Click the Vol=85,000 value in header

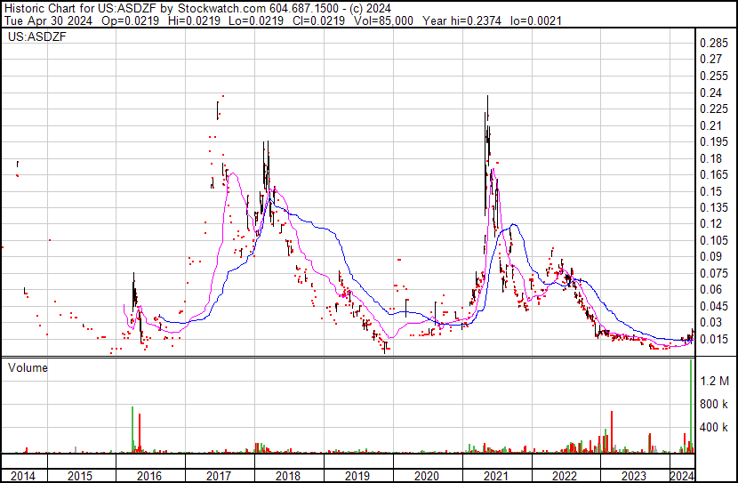tap(381, 20)
